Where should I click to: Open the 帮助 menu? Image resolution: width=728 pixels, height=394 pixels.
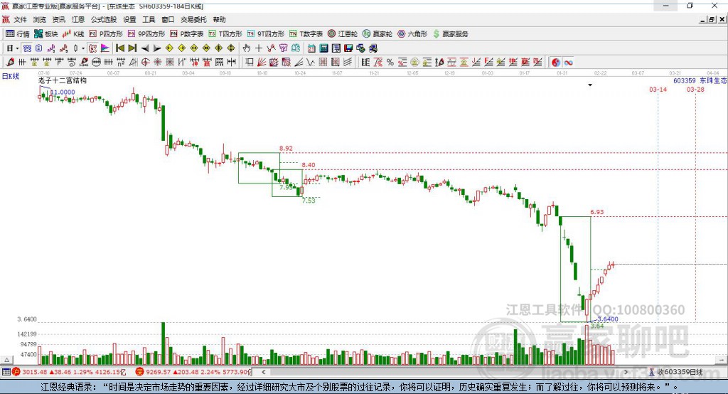219,19
